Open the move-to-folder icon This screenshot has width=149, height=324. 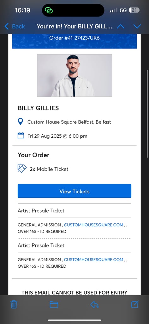coord(54,305)
